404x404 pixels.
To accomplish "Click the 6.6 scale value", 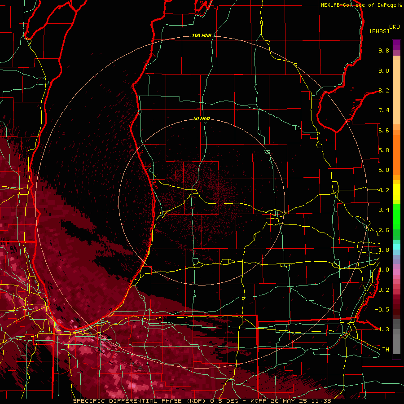I will 384,130.
